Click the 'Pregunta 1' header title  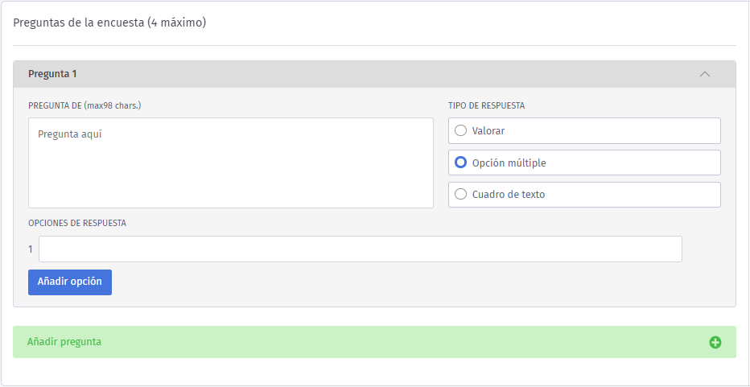[x=52, y=74]
